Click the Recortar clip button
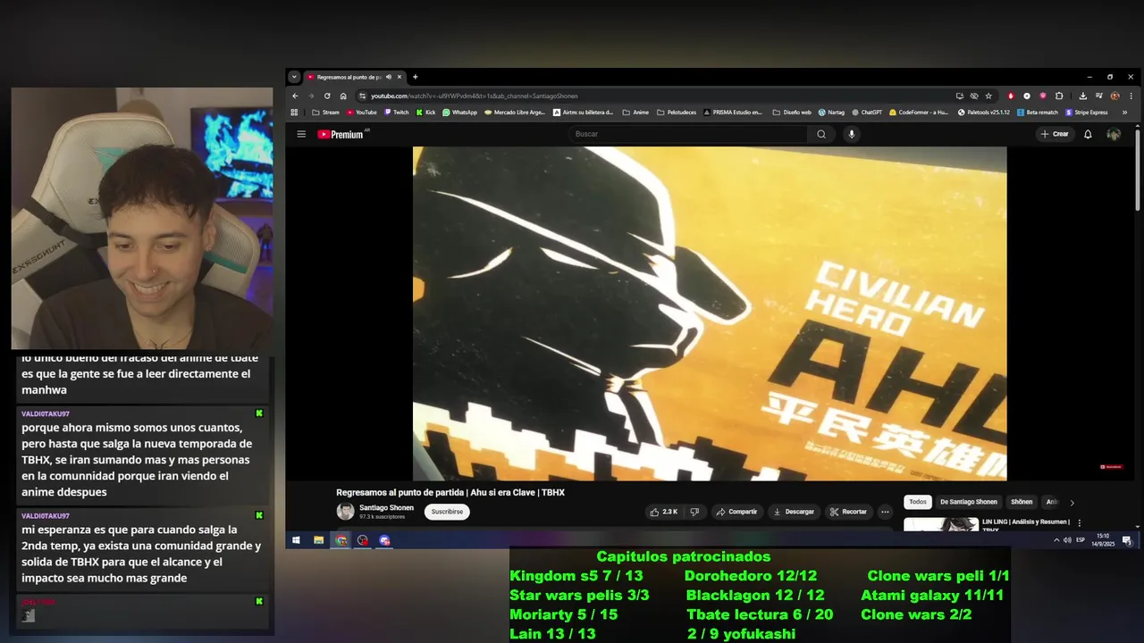 point(848,512)
